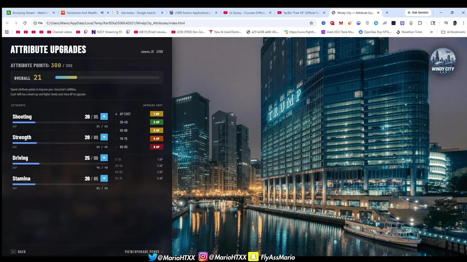Screen dimensions: 467x262
Task: Open the (4815) [Free] Icewea... bookmark
Action: pyautogui.click(x=150, y=32)
